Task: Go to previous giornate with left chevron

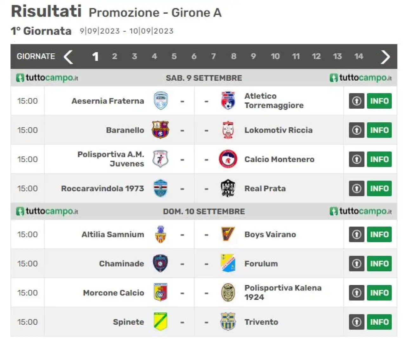Action: pos(68,57)
